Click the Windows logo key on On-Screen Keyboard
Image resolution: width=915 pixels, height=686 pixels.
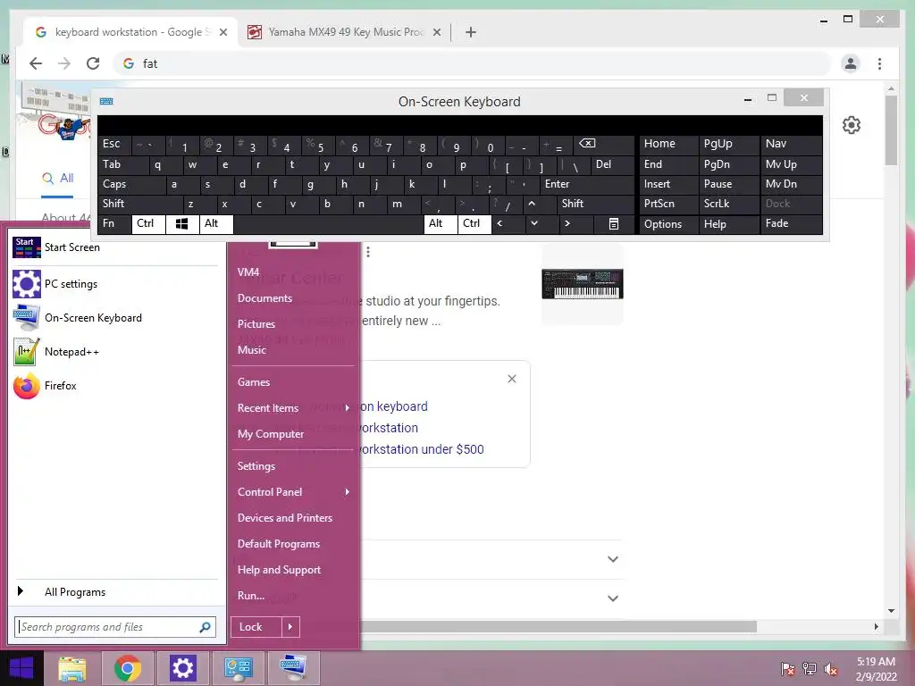(182, 224)
